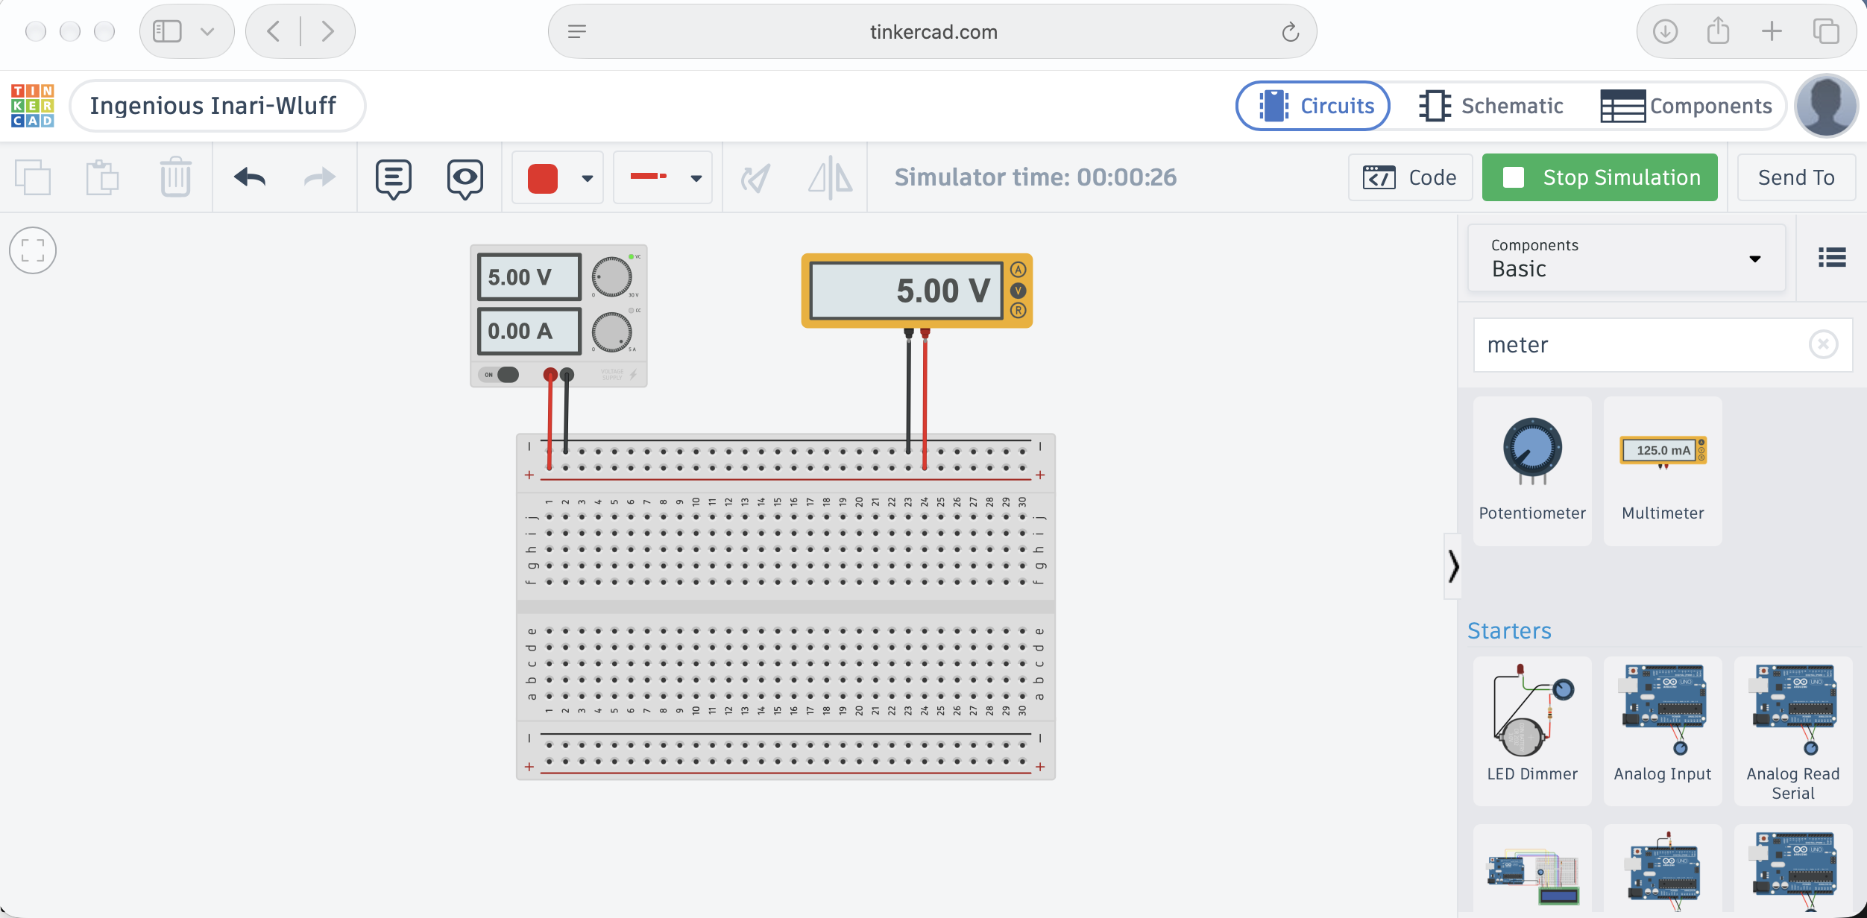
Task: Expand the browser sidebar dropdown chevron
Action: click(207, 31)
